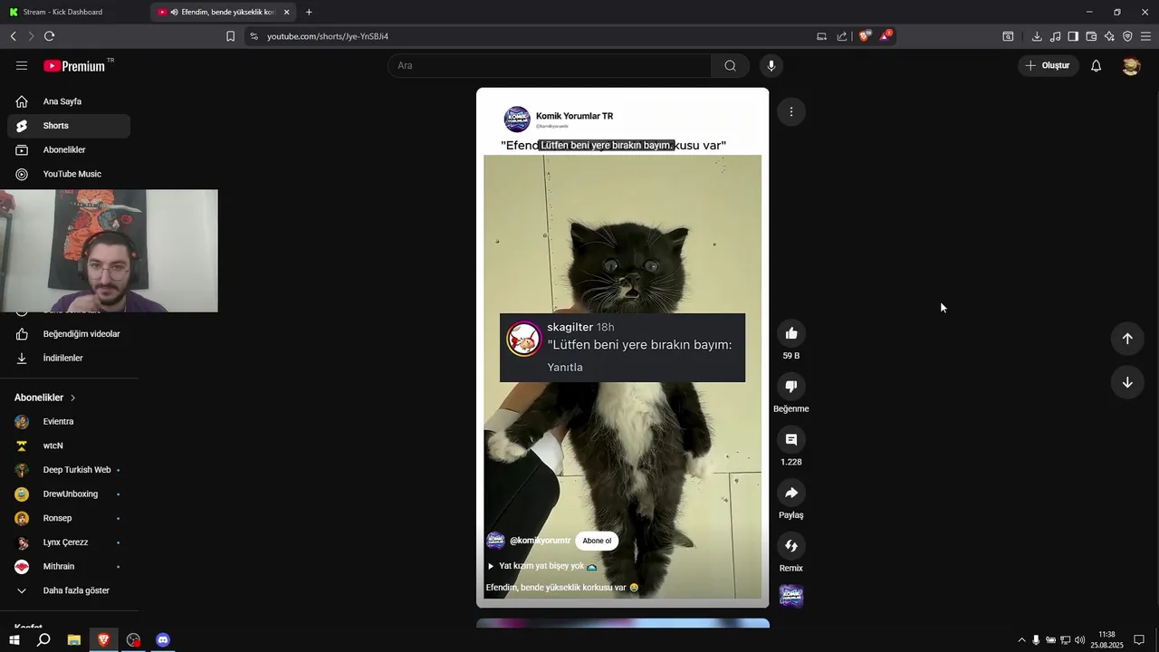Click the youtube.com address bar URL
This screenshot has width=1159, height=652.
click(328, 36)
